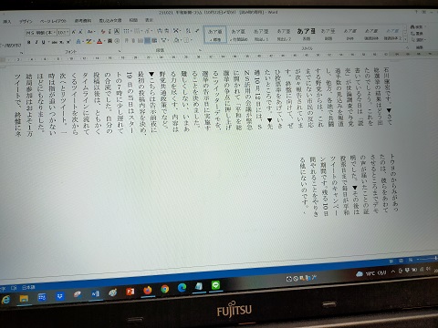Expand the styles gallery more arrow
Image resolution: width=438 pixels, height=328 pixels.
point(405,39)
